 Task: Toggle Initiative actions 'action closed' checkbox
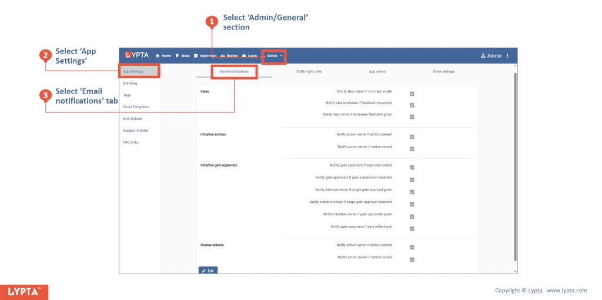click(x=412, y=149)
